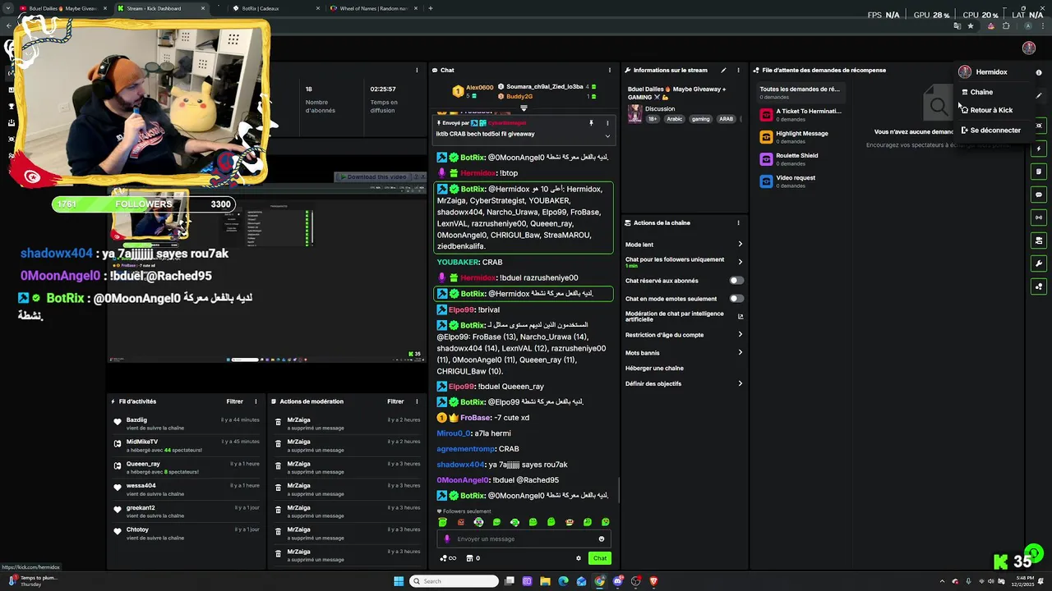Open the Chat panel three-dot menu
The height and width of the screenshot is (591, 1052).
coord(609,70)
